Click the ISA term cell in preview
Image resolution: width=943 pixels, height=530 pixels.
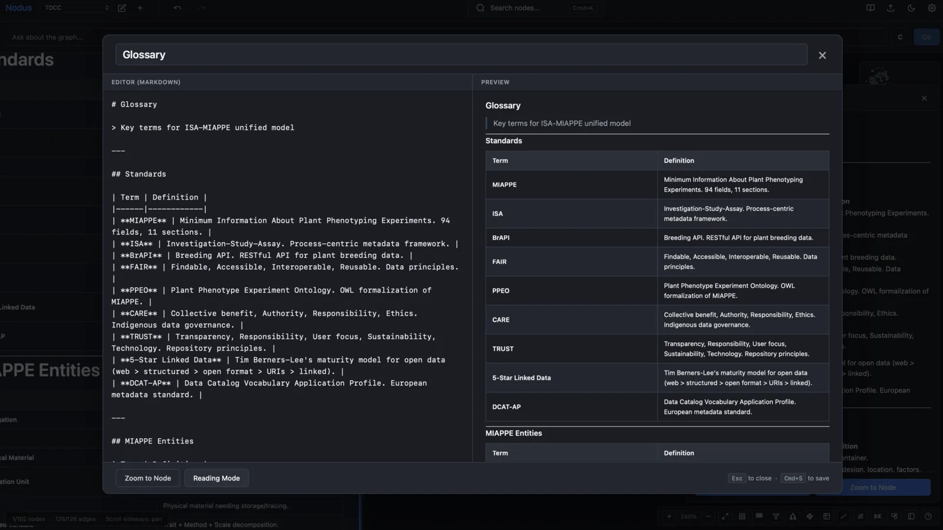[571, 214]
